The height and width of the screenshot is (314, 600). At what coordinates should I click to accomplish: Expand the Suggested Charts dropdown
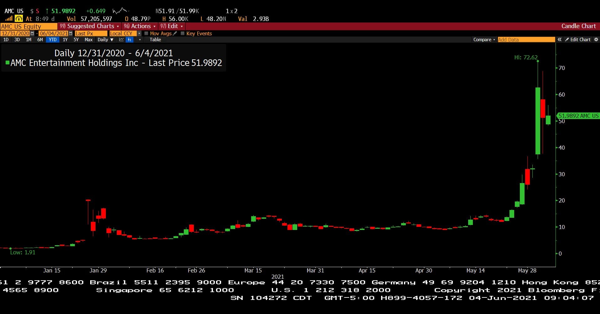[90, 26]
